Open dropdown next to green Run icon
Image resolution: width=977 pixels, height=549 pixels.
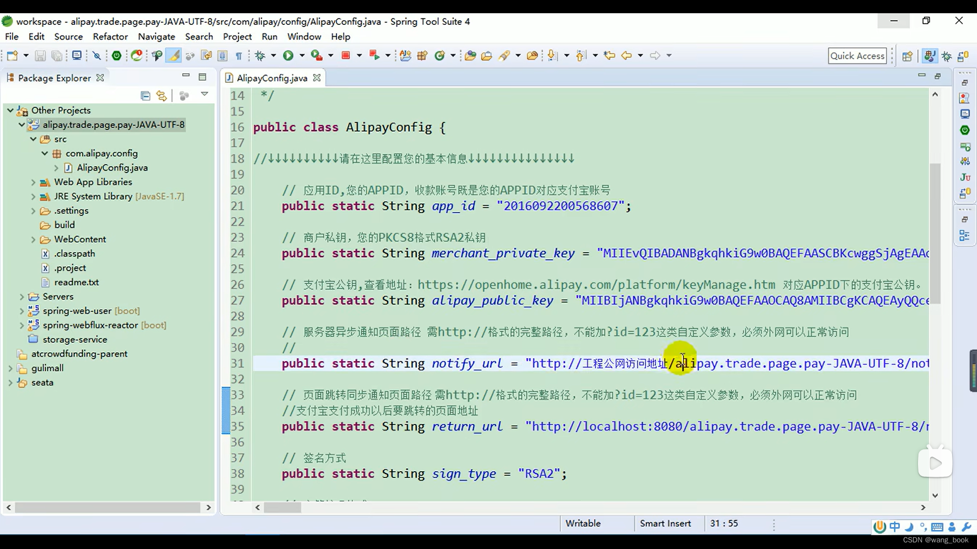tap(302, 55)
